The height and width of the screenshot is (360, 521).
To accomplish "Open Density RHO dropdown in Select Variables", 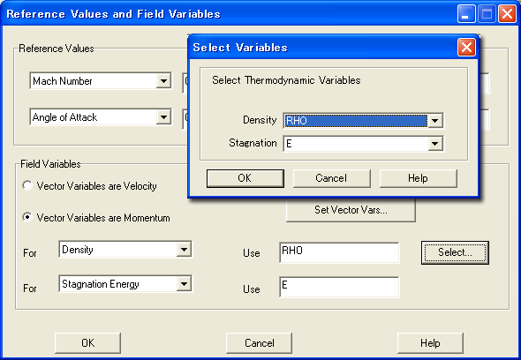I will coord(435,121).
